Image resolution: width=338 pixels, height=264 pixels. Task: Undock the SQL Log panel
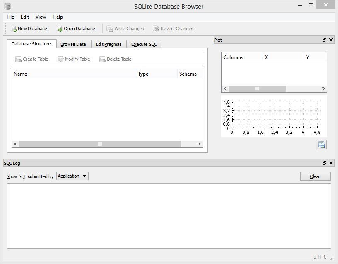point(324,163)
